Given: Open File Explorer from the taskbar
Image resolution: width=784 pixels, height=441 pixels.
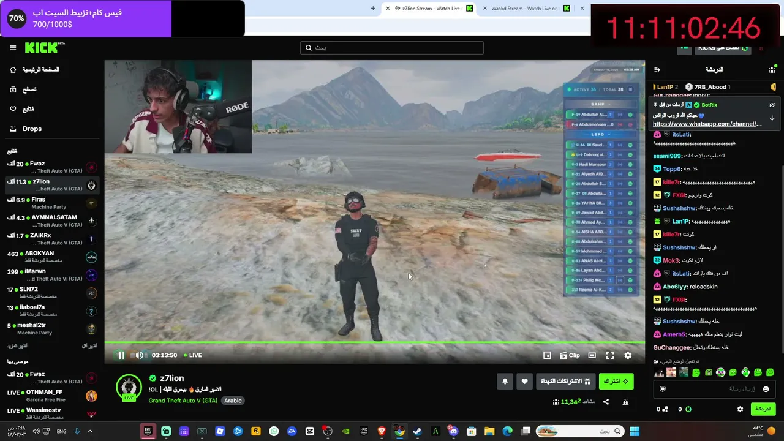Looking at the screenshot, I should pos(489,431).
